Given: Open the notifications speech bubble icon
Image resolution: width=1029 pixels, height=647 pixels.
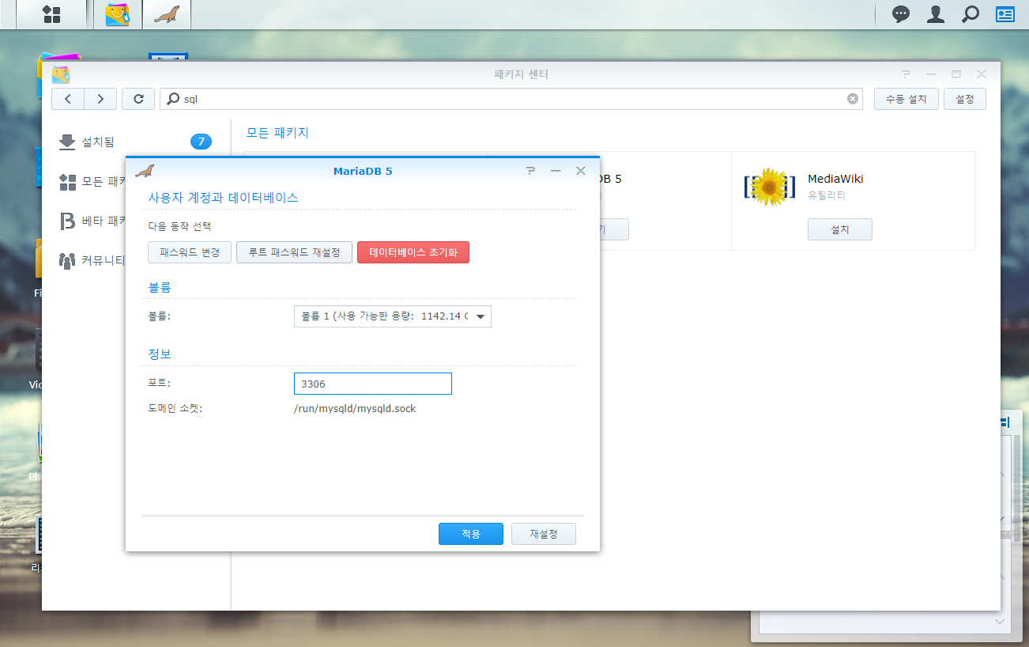Looking at the screenshot, I should [901, 14].
